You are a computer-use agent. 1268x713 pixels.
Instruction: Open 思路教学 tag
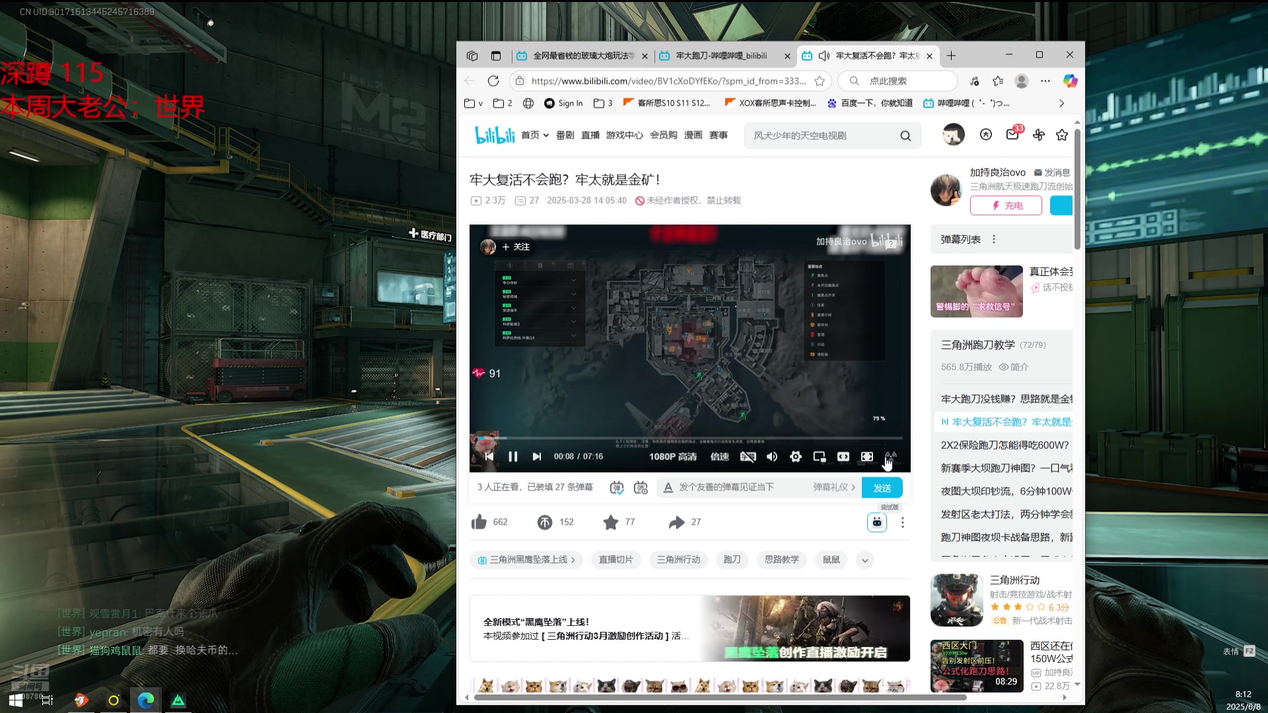click(781, 560)
